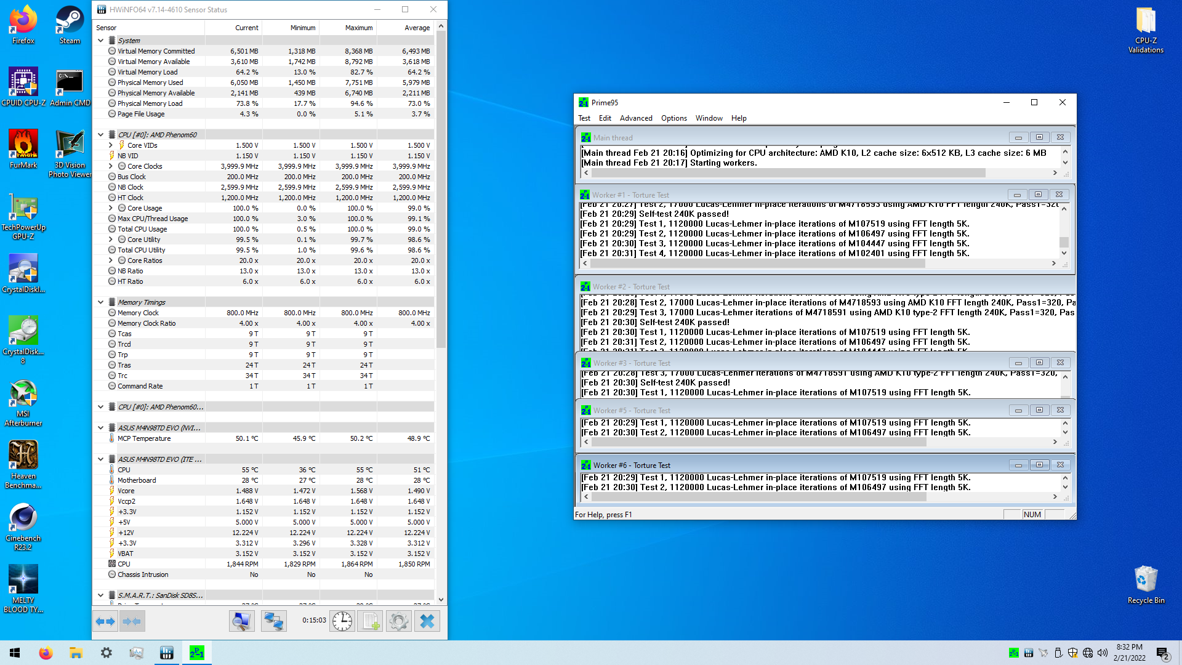Open Prime95 Advanced menu
This screenshot has width=1182, height=665.
(x=636, y=118)
